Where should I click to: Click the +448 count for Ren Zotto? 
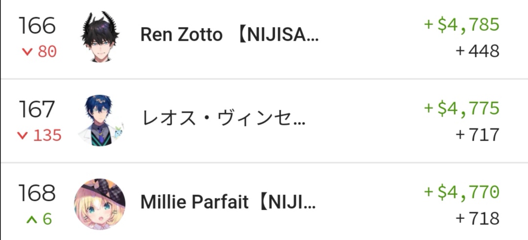(x=478, y=51)
